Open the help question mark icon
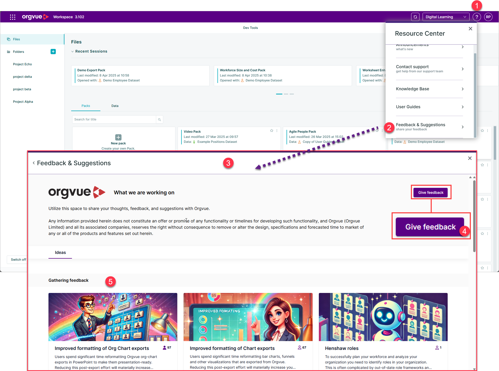 click(x=477, y=17)
